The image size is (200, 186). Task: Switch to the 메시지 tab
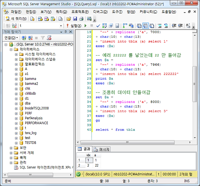point(102,149)
